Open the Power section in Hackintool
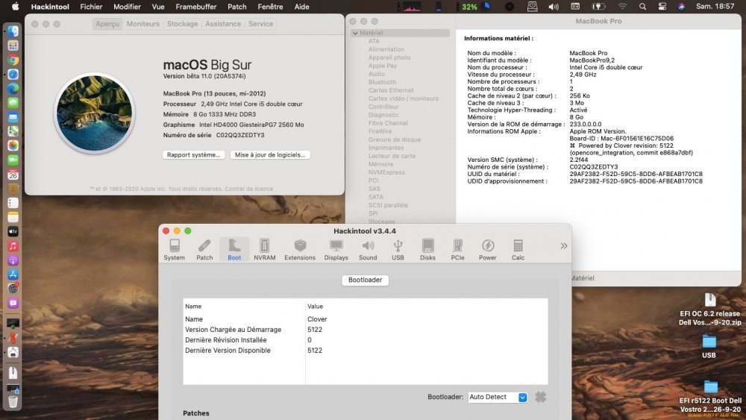746x420 pixels. tap(488, 250)
